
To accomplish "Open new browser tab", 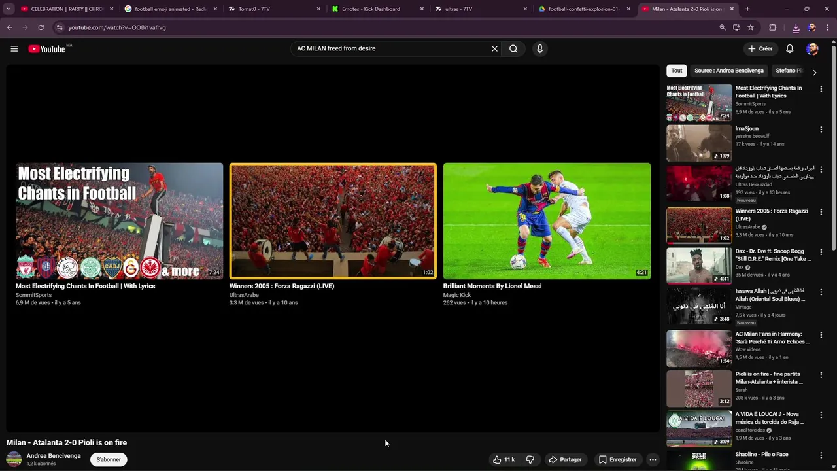I will (x=747, y=9).
